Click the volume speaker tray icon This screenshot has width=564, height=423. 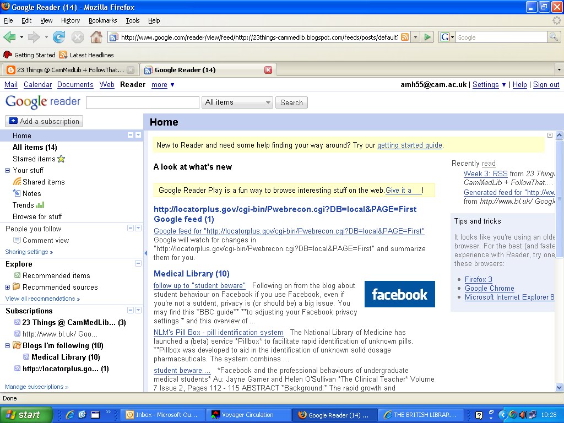pyautogui.click(x=523, y=415)
